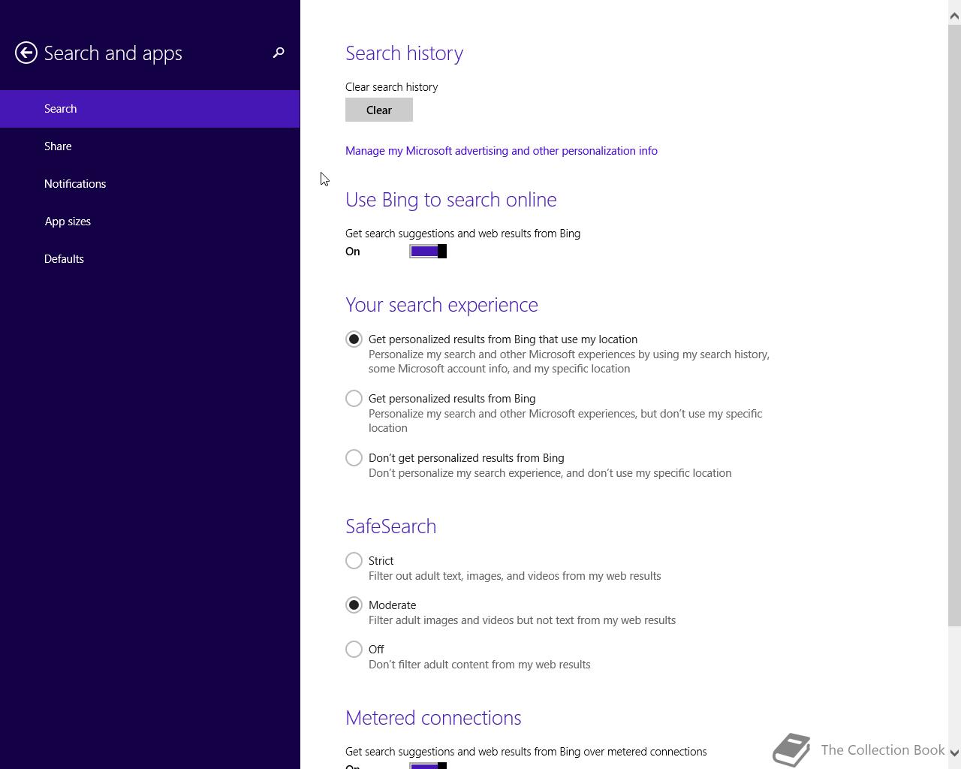The height and width of the screenshot is (769, 961).
Task: Click The Collection Book logo icon
Action: click(792, 749)
